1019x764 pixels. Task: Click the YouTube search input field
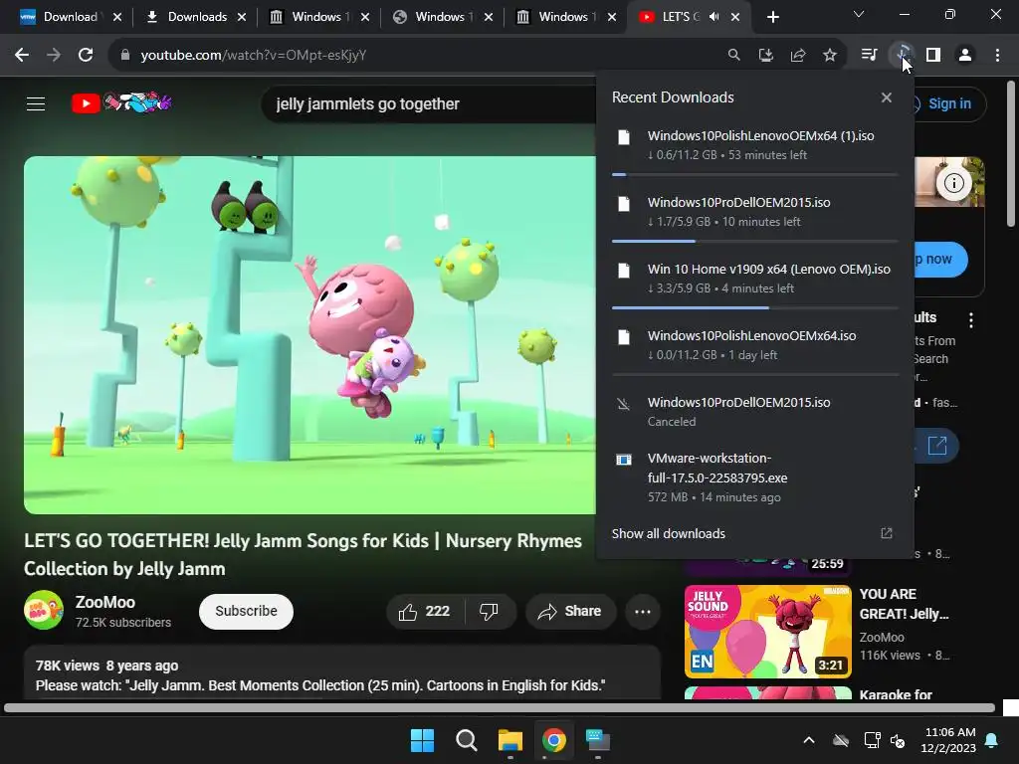click(429, 103)
